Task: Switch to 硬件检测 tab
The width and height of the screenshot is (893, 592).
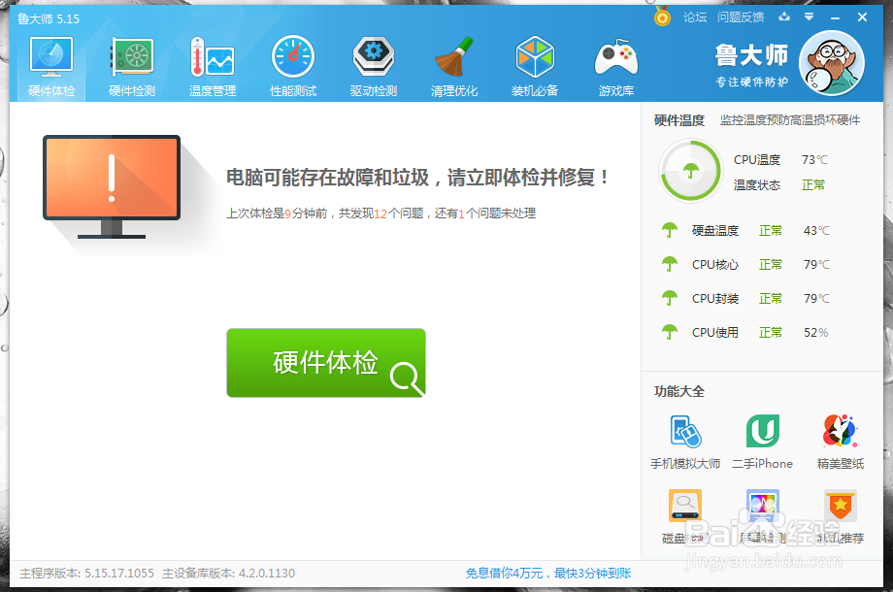Action: pos(132,67)
